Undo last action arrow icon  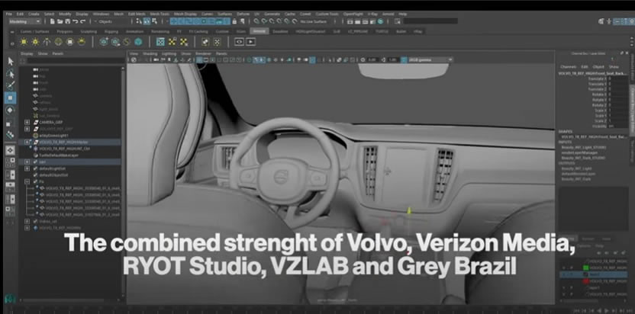76,21
